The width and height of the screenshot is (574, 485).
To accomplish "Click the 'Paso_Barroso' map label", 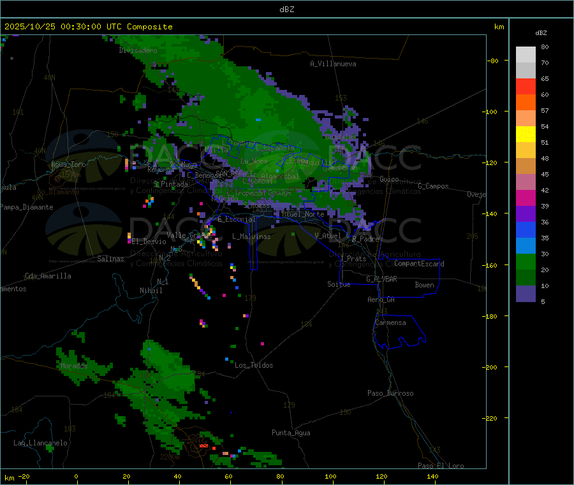I will click(x=390, y=394).
